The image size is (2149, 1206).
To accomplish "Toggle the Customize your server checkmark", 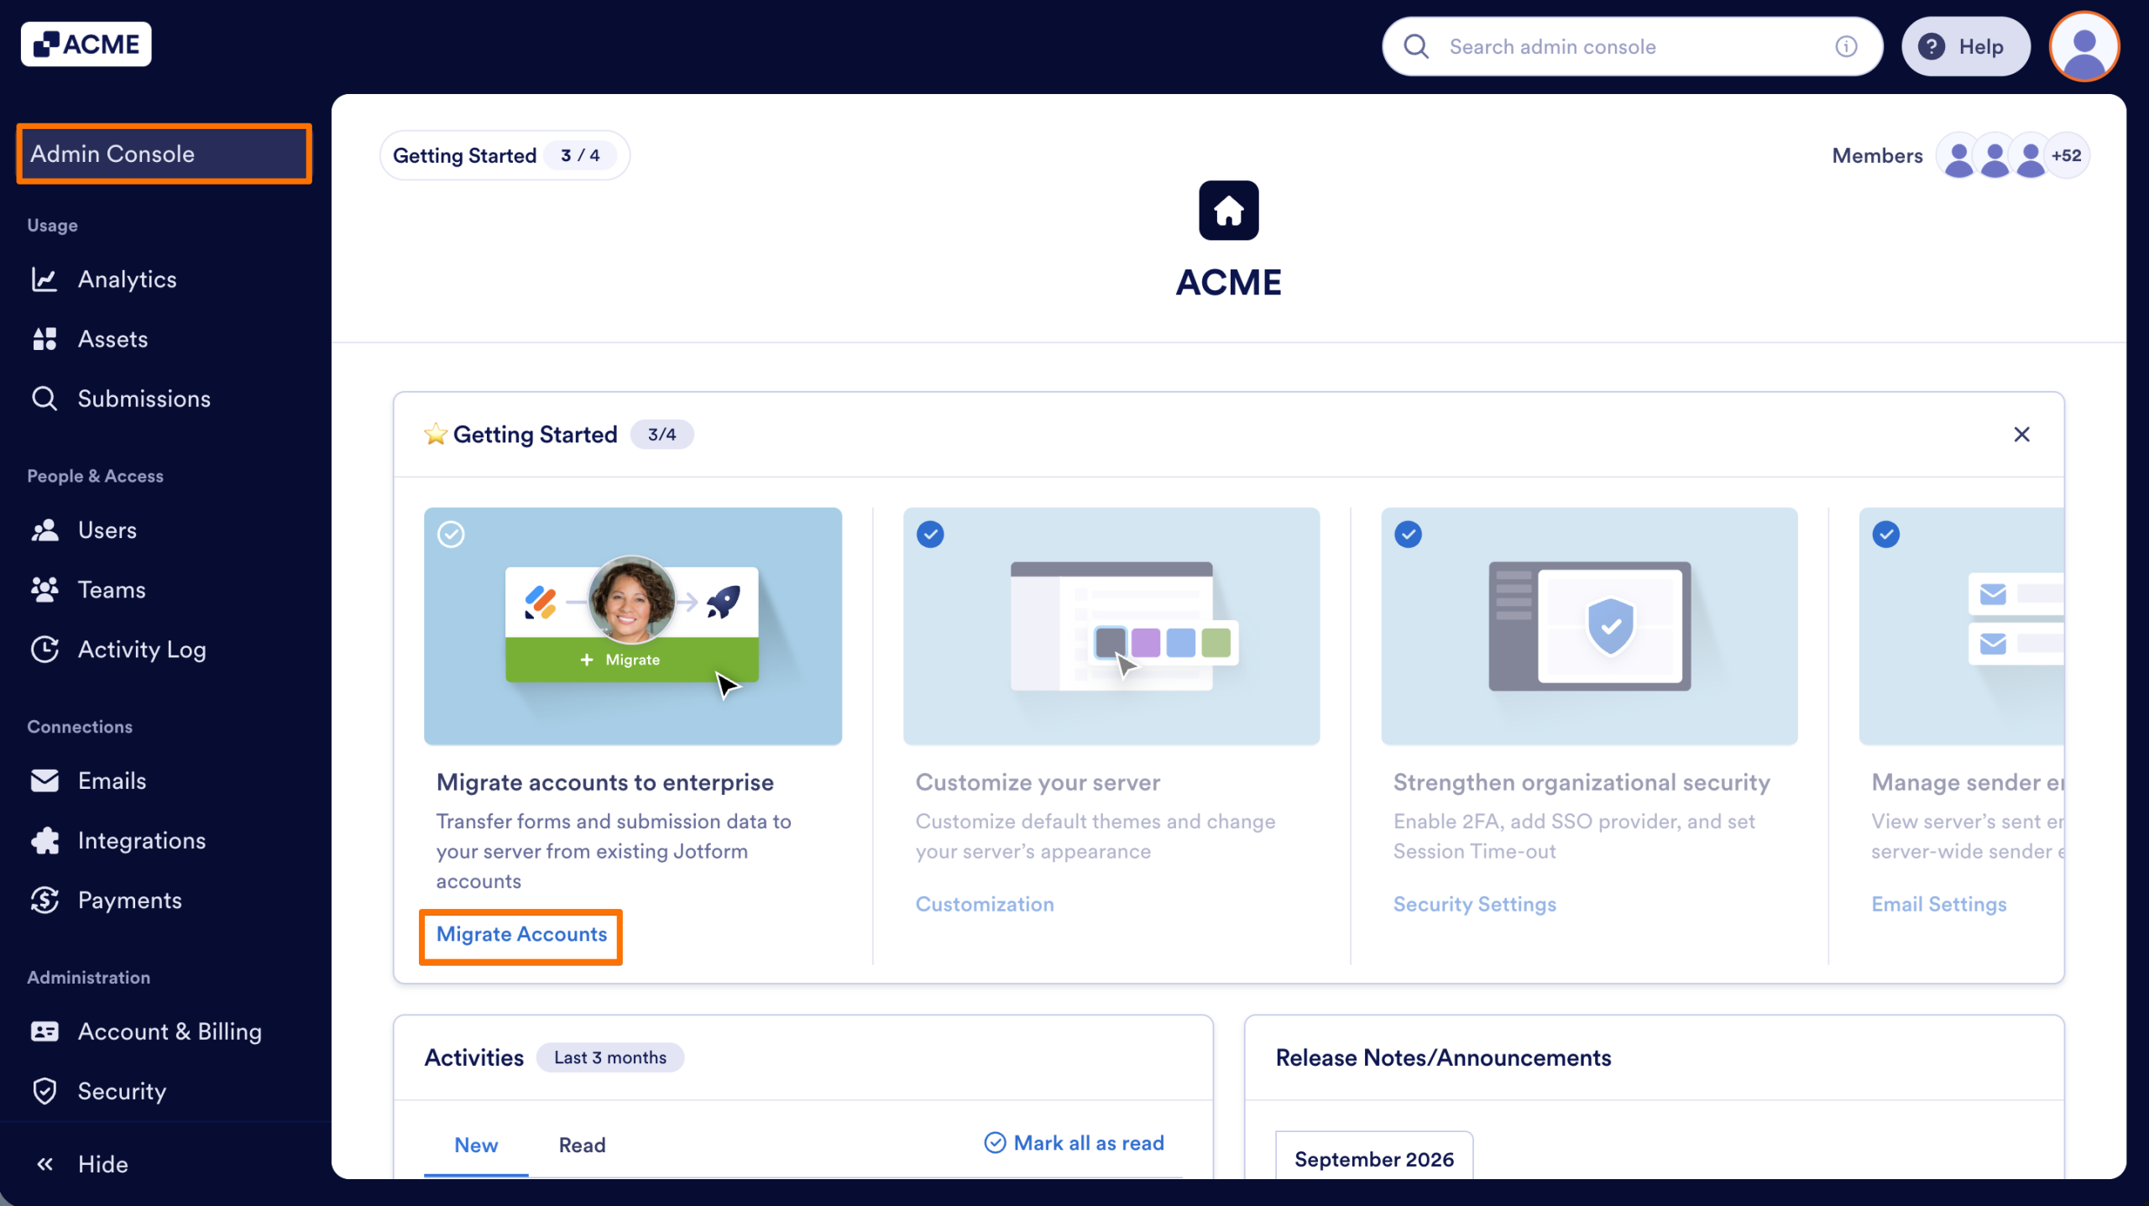I will [x=930, y=535].
